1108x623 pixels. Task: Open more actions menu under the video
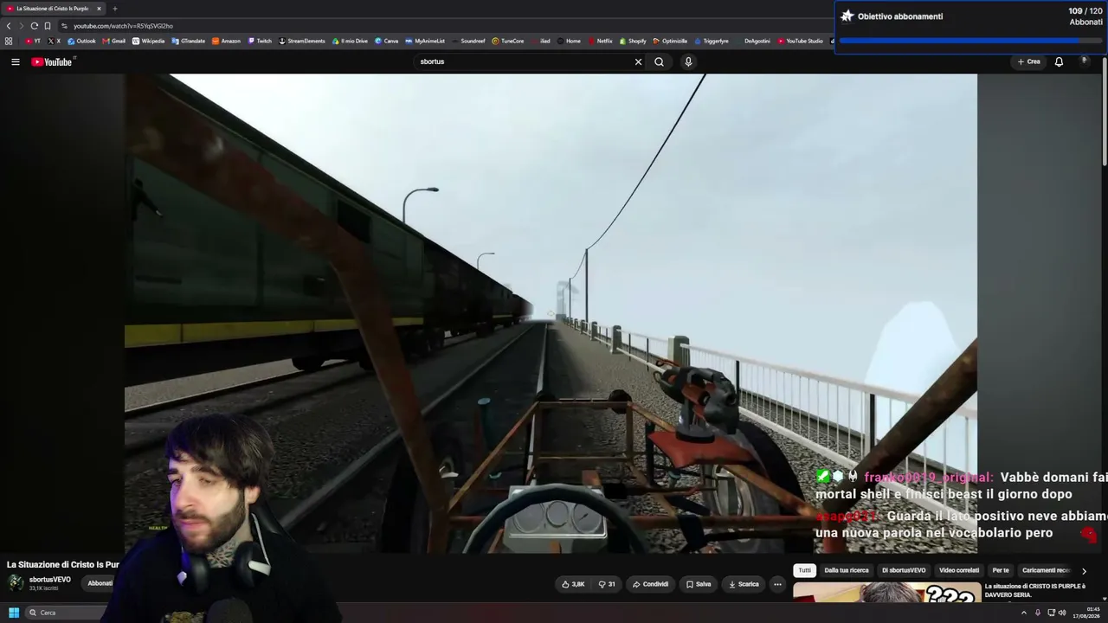pos(777,584)
